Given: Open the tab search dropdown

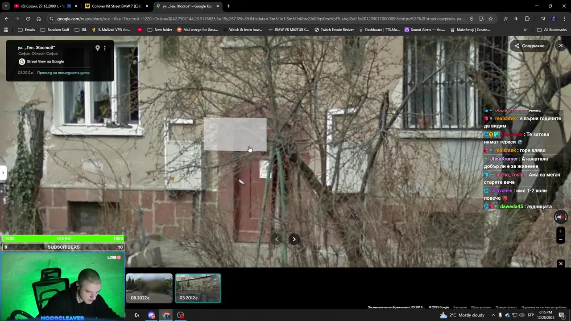Looking at the screenshot, I should coord(6,6).
